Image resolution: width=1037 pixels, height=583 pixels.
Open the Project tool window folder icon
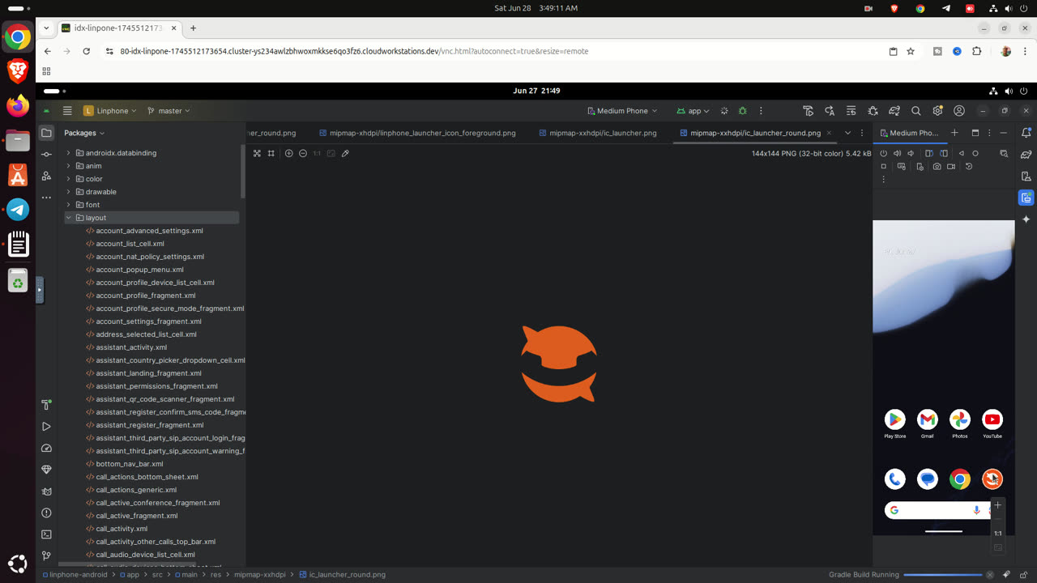click(x=46, y=133)
